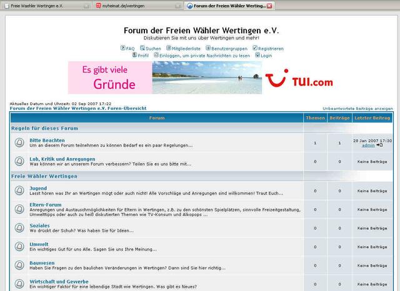Image resolution: width=400 pixels, height=291 pixels.
Task: Click the subtitle 'Diskutieren Sie mit uns über Wertingen und mehr!'
Action: click(x=201, y=38)
